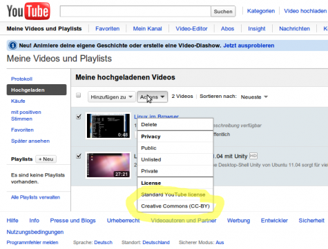
Task: Open Presse und Blogs footer link
Action: point(73,221)
